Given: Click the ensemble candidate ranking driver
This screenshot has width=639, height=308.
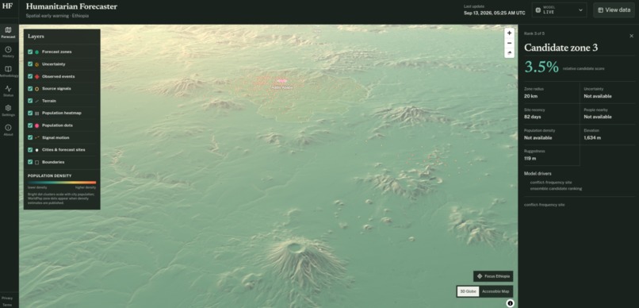Looking at the screenshot, I should click(556, 189).
